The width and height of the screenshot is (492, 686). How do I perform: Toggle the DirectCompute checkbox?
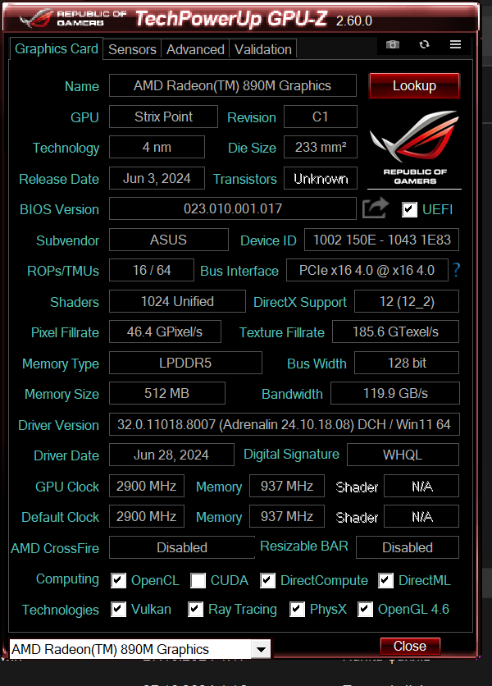coord(267,581)
